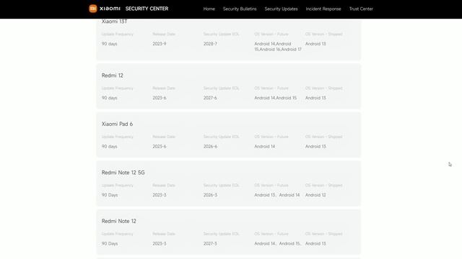This screenshot has width=462, height=259.
Task: Click Redmi Note 12 shipped Android 13 value
Action: (315, 243)
